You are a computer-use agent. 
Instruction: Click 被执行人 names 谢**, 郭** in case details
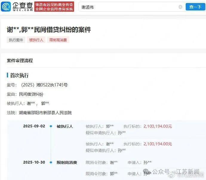pos(38,103)
